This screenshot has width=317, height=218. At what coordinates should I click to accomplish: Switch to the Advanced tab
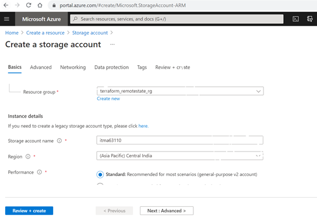point(41,67)
